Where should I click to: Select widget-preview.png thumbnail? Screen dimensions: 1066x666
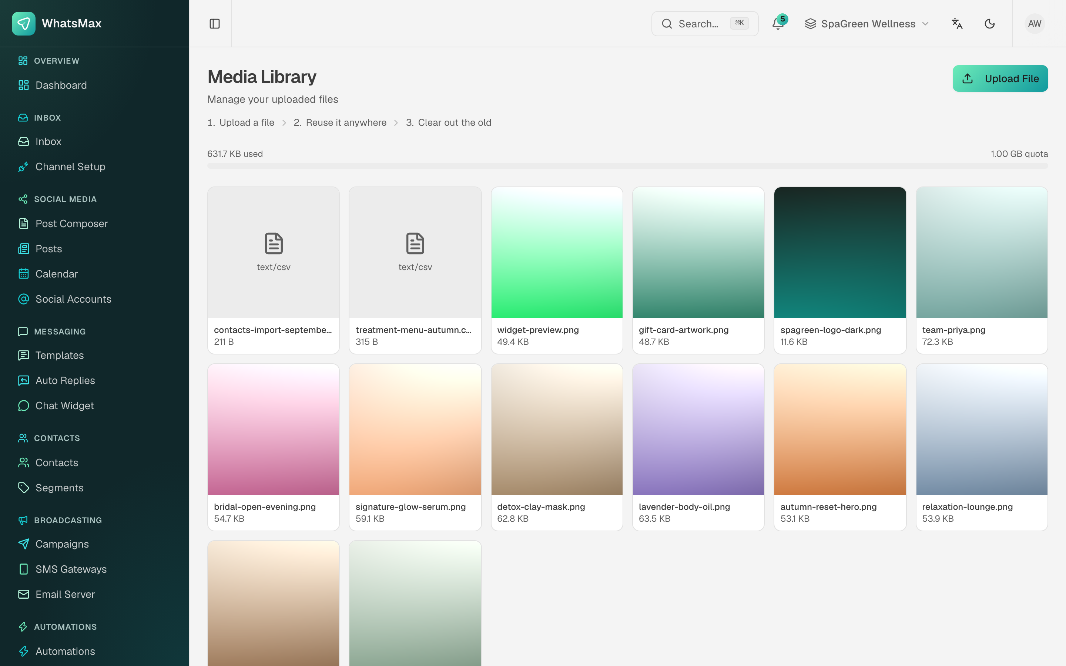click(x=557, y=252)
